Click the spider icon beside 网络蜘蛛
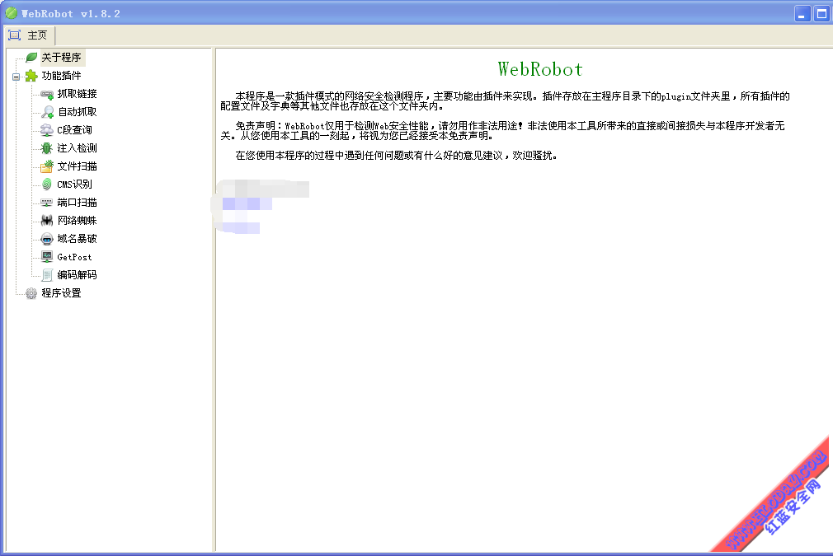Image resolution: width=833 pixels, height=556 pixels. [x=47, y=220]
